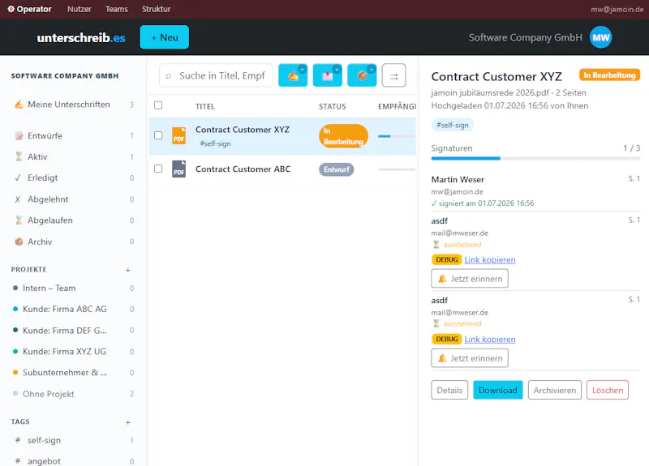This screenshot has height=466, width=649.
Task: Click the In Bearbeitung badge in details header
Action: tap(609, 75)
